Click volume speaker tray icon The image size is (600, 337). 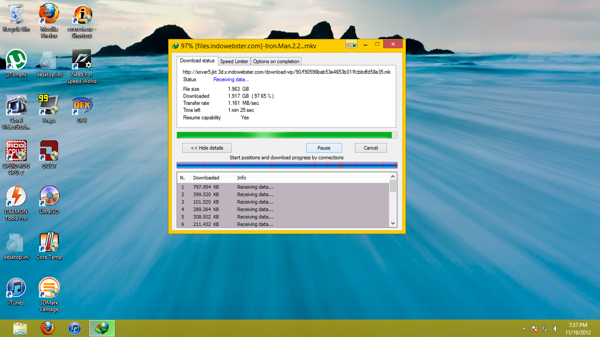pyautogui.click(x=556, y=329)
